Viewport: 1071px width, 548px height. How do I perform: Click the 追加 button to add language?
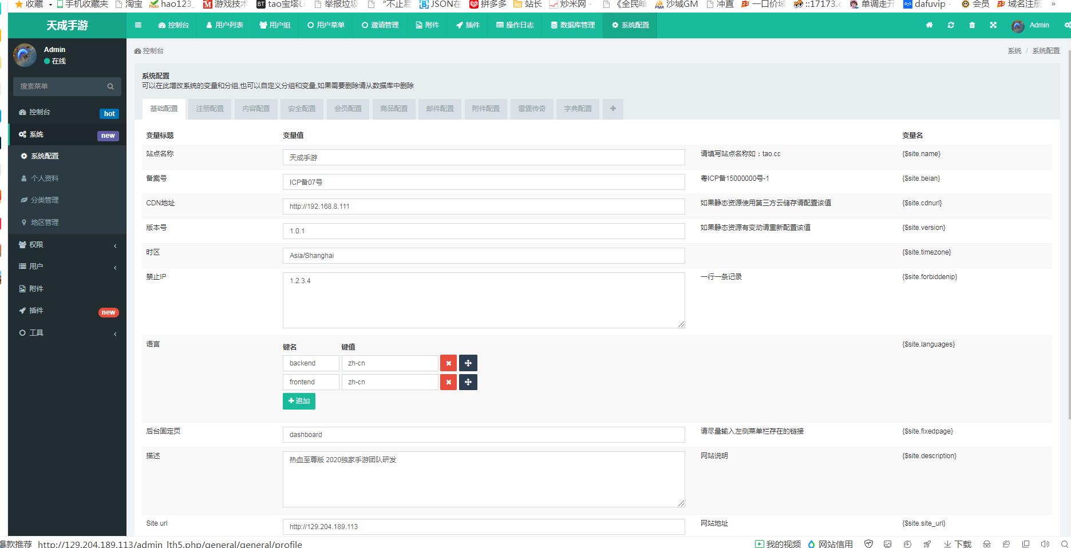tap(299, 401)
